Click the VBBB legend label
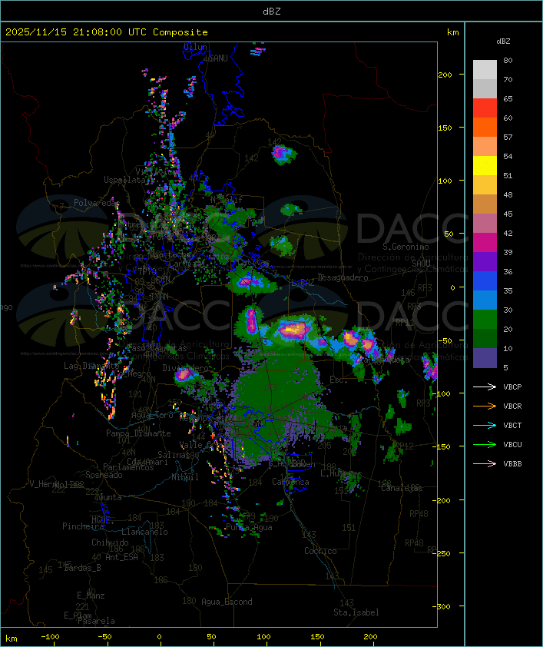The height and width of the screenshot is (647, 543). point(512,464)
